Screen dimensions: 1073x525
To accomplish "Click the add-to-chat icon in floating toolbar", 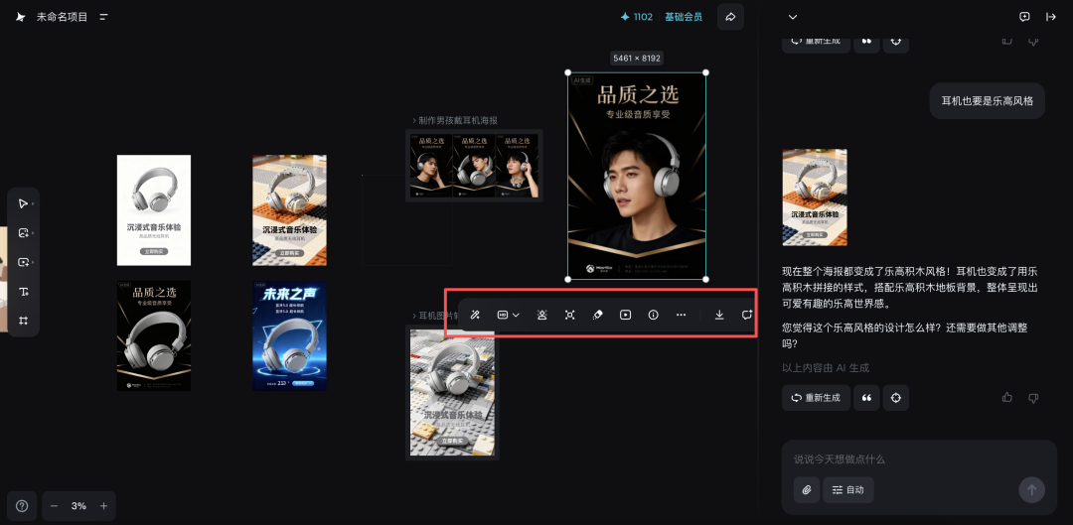I will pyautogui.click(x=746, y=316).
